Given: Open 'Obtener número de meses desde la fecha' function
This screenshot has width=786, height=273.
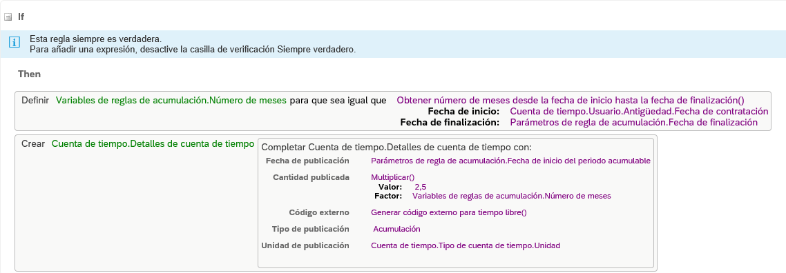Looking at the screenshot, I should coord(571,100).
